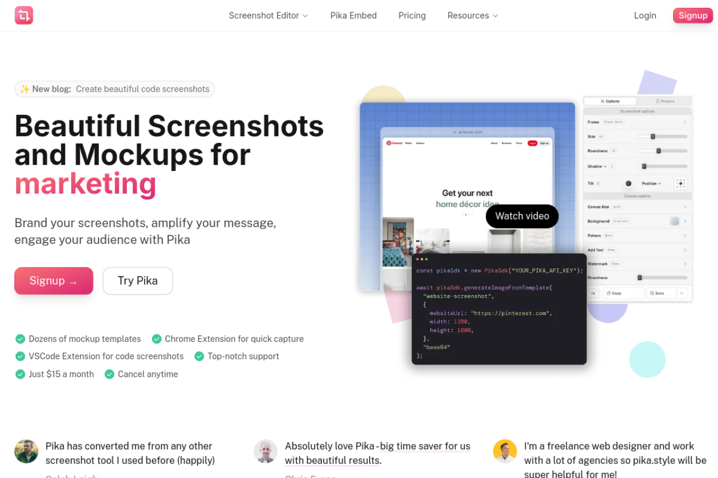
Task: Go to the Pricing page
Action: [x=412, y=16]
